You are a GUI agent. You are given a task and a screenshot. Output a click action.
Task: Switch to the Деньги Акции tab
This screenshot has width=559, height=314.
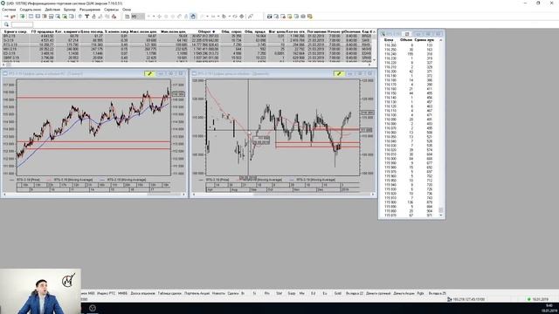coord(404,293)
